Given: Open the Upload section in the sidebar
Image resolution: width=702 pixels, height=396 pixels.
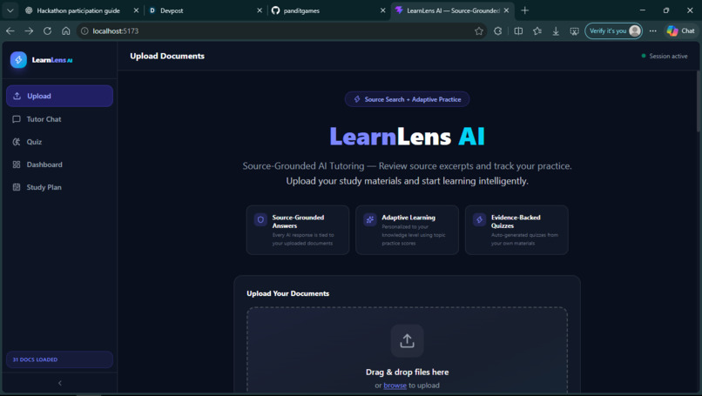Looking at the screenshot, I should point(59,96).
